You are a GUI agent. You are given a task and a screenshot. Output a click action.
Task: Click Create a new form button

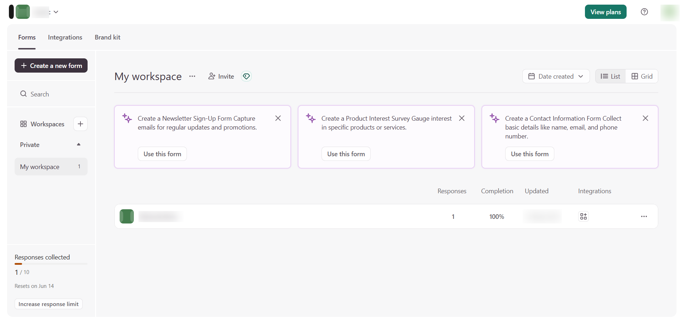click(x=51, y=65)
